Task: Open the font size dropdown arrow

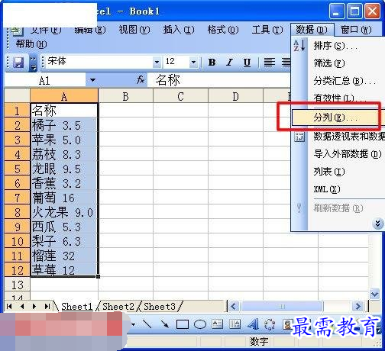Action: click(x=193, y=62)
